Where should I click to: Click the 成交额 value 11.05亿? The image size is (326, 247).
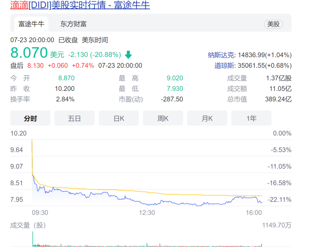(x=280, y=89)
